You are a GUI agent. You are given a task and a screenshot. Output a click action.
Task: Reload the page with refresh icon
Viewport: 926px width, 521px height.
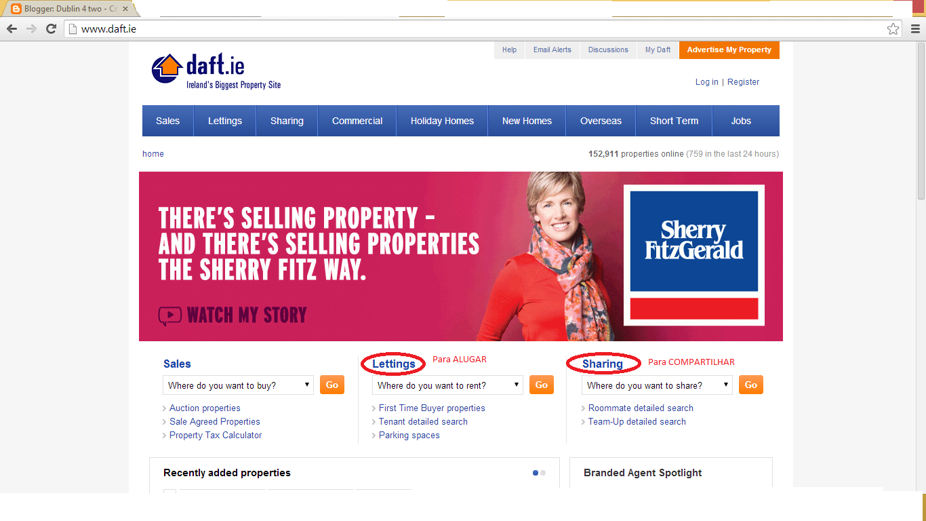51,28
